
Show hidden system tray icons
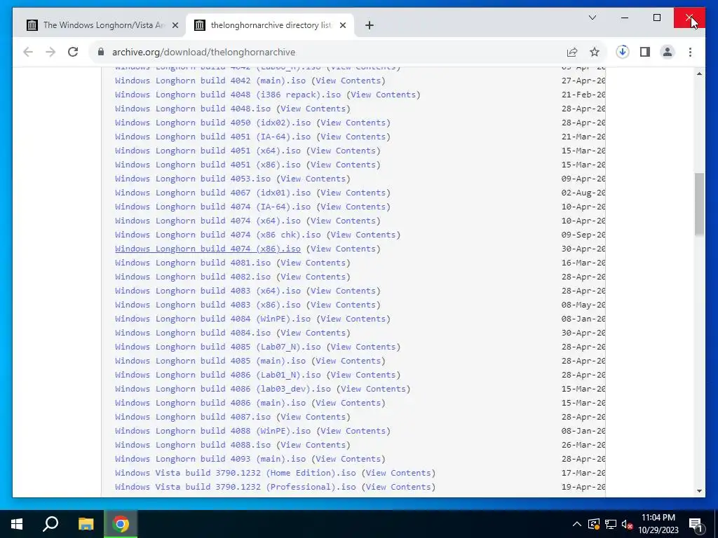point(577,524)
